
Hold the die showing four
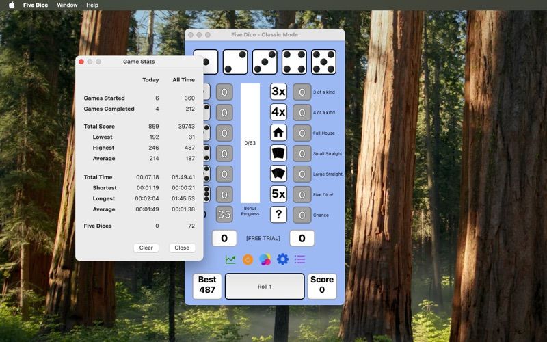[x=294, y=62]
